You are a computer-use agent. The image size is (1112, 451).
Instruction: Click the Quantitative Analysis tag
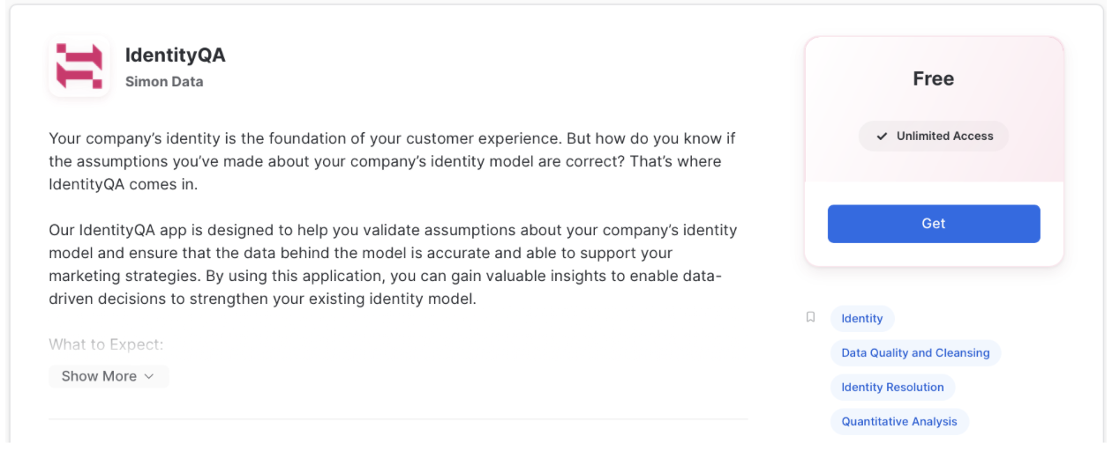click(x=899, y=422)
